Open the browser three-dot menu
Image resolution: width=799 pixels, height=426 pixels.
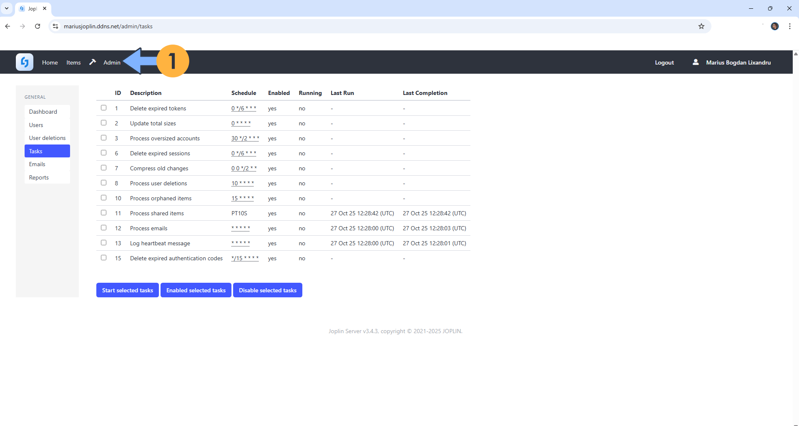click(789, 26)
